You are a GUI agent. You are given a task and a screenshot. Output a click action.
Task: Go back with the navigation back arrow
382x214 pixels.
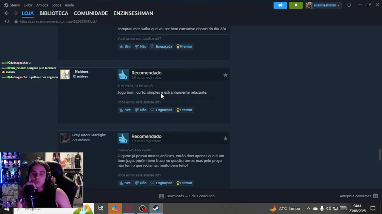click(x=7, y=13)
